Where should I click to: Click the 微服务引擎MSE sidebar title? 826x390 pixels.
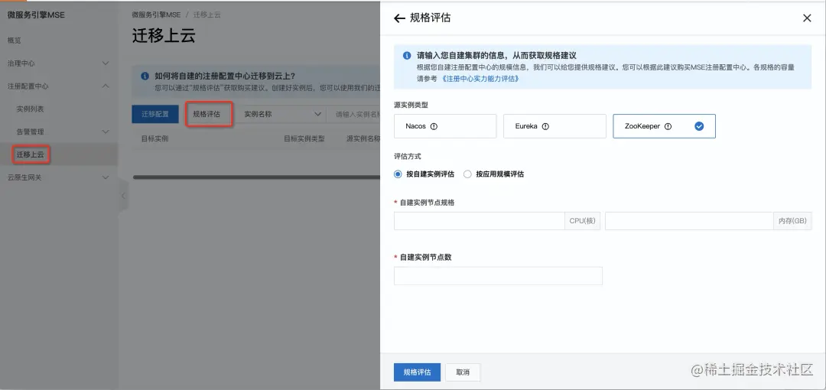[37, 15]
